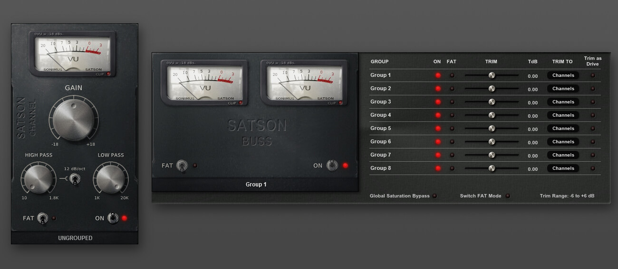Open the Group 2 Trim To Channels dropdown
The height and width of the screenshot is (269, 618).
click(x=563, y=89)
